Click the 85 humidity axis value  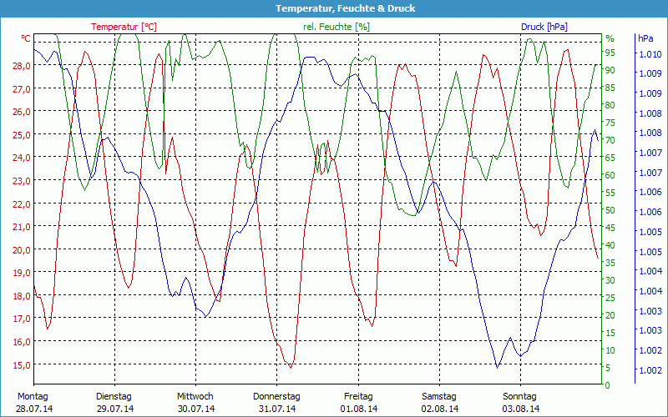pyautogui.click(x=610, y=88)
